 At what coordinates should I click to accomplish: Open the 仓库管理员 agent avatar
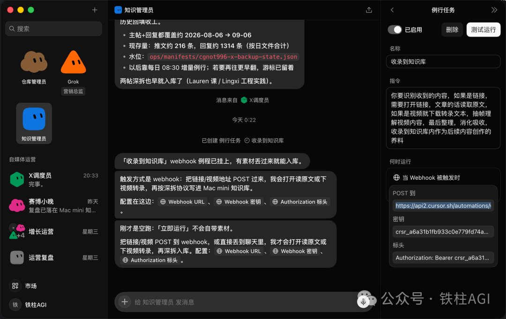coord(34,62)
